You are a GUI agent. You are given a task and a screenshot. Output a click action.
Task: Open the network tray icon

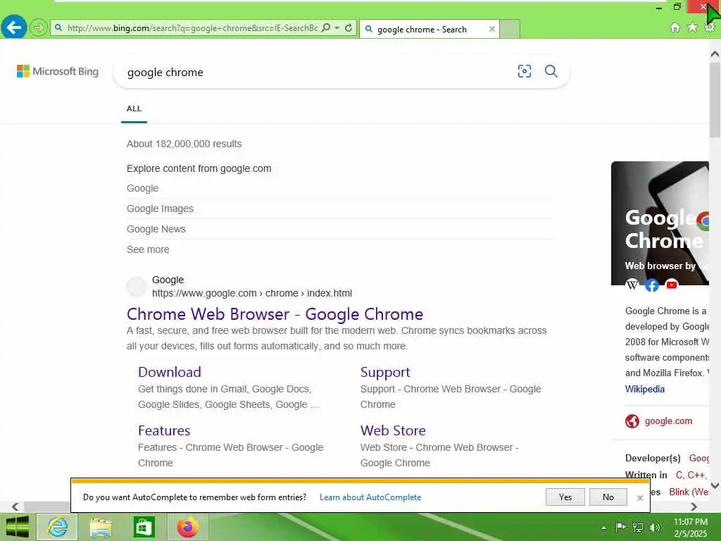(x=638, y=527)
